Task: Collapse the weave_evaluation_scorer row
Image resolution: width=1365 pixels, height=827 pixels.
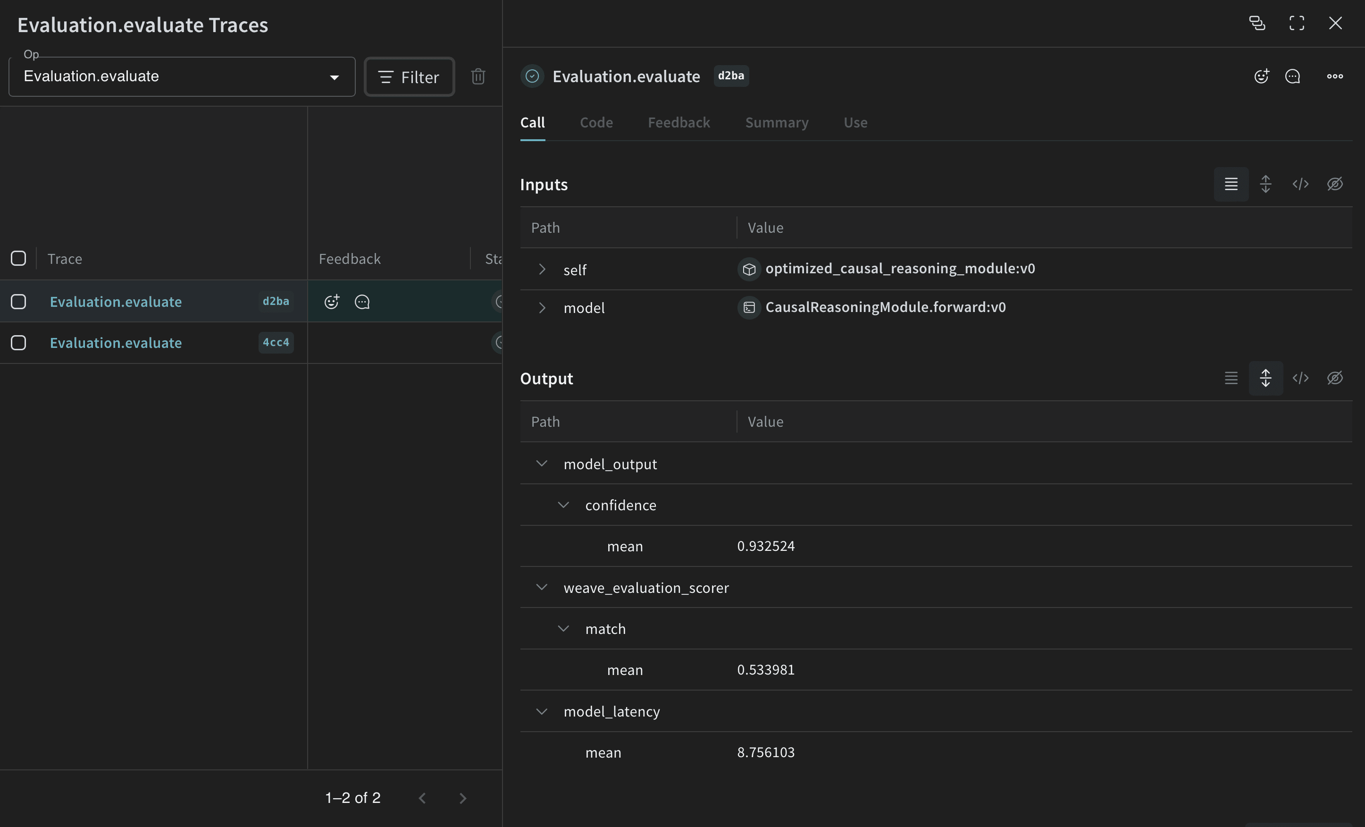Action: pos(542,587)
